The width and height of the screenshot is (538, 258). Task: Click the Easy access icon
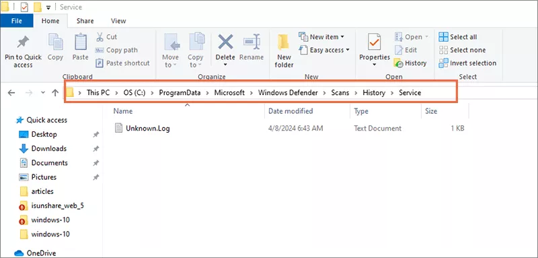(303, 50)
